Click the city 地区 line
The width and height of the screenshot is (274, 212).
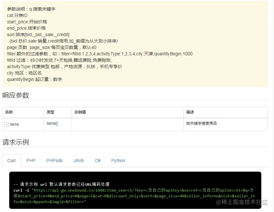coord(24,73)
